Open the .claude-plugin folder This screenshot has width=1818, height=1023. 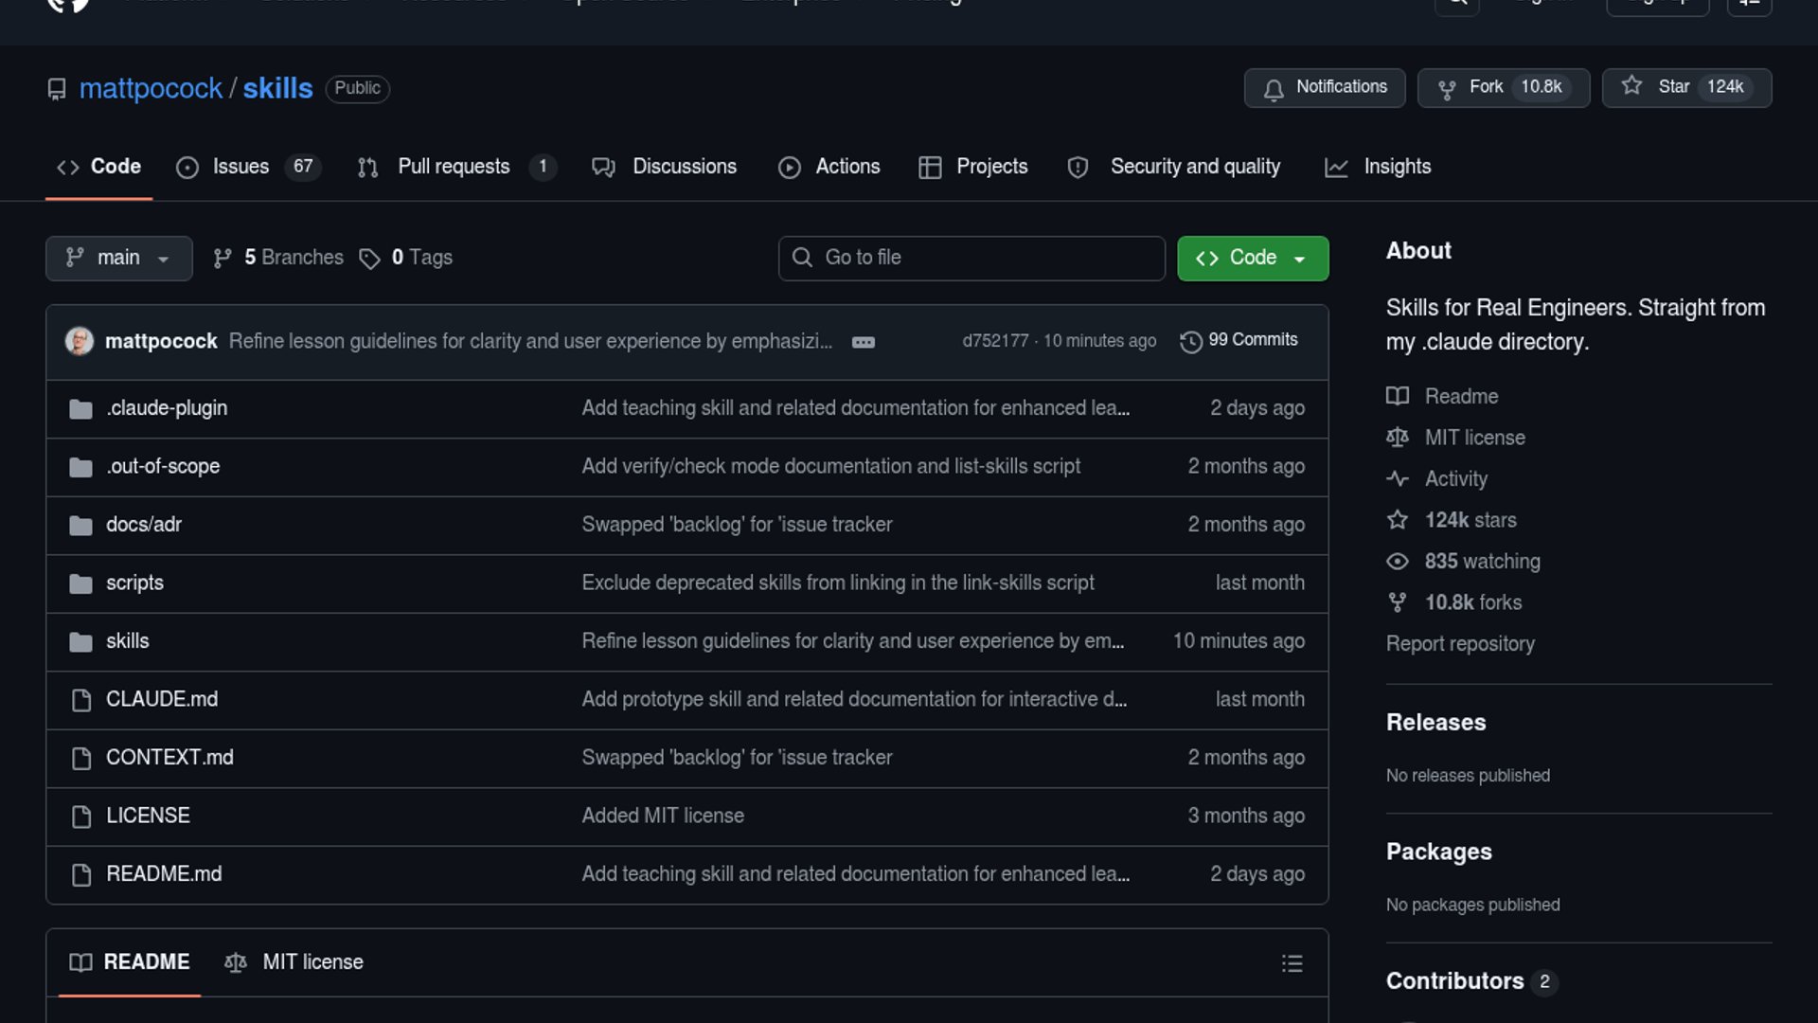click(167, 408)
